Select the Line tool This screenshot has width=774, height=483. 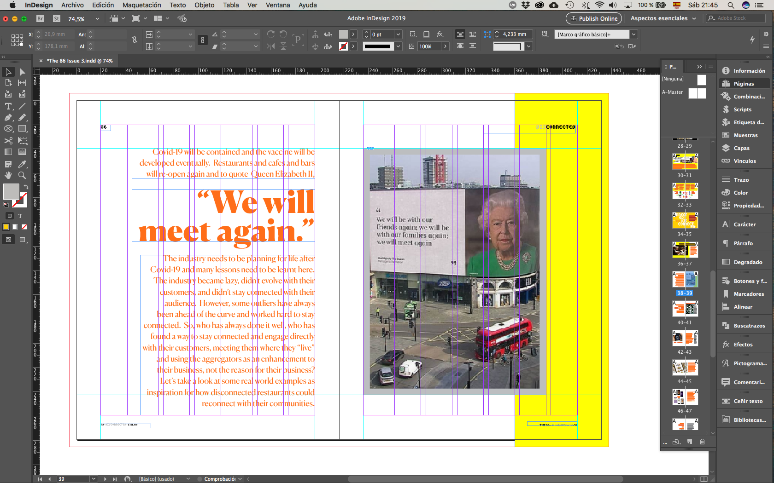point(22,106)
